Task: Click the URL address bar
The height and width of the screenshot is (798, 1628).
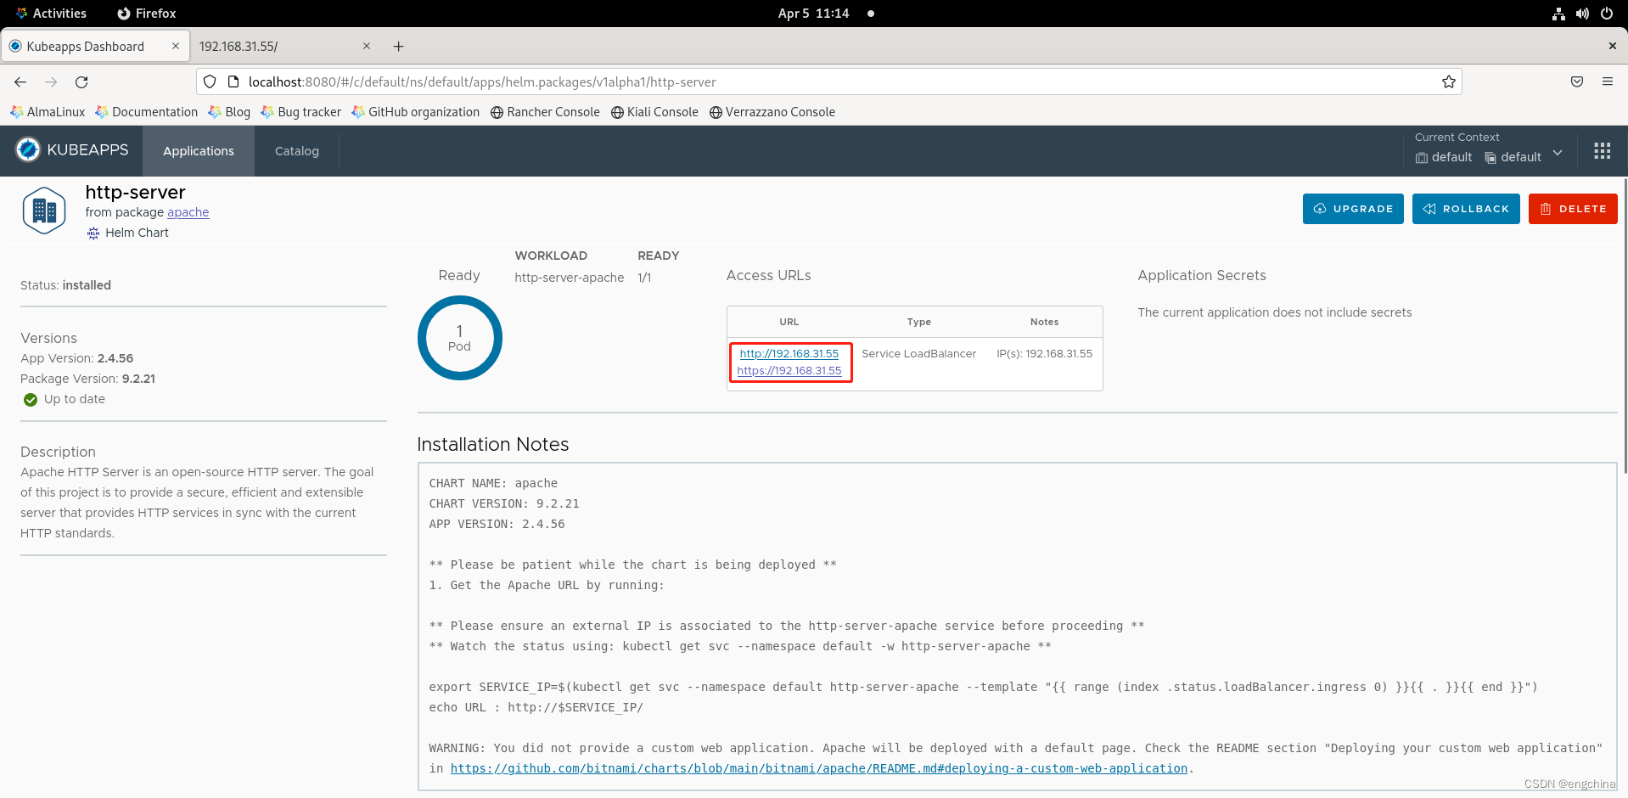Action: [x=829, y=82]
